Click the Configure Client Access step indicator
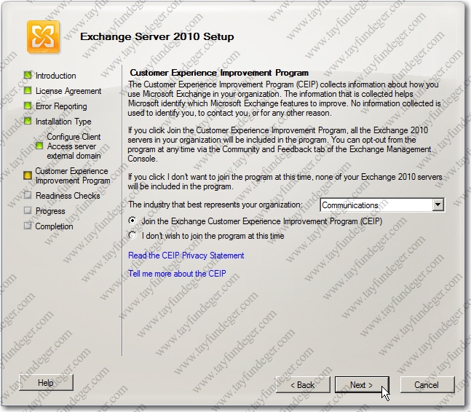 [x=39, y=146]
